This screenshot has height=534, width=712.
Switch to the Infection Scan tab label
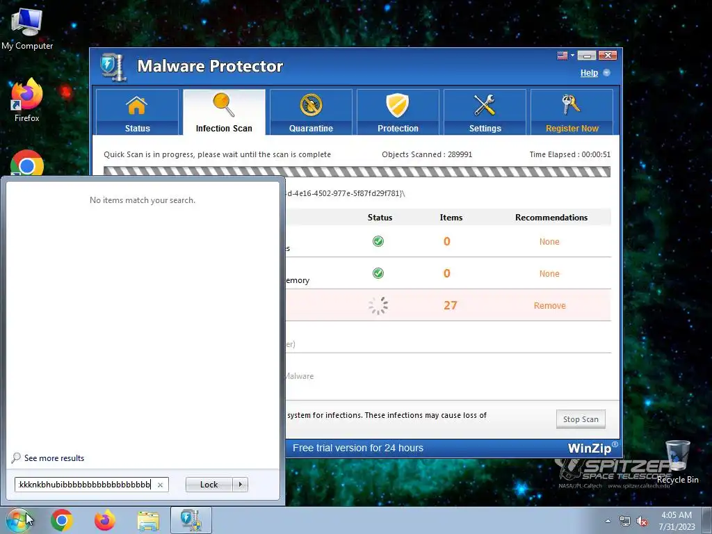tap(224, 129)
